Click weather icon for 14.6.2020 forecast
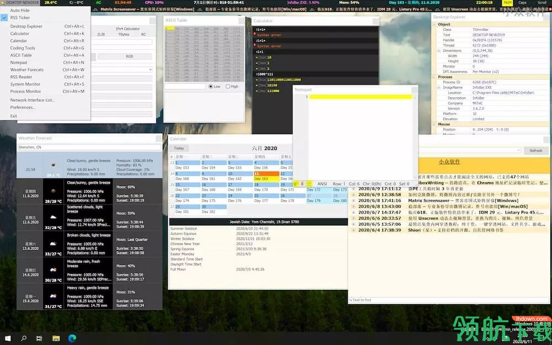 [x=53, y=270]
